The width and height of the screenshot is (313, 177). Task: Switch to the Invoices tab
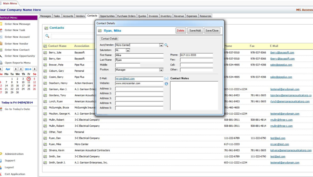153,16
